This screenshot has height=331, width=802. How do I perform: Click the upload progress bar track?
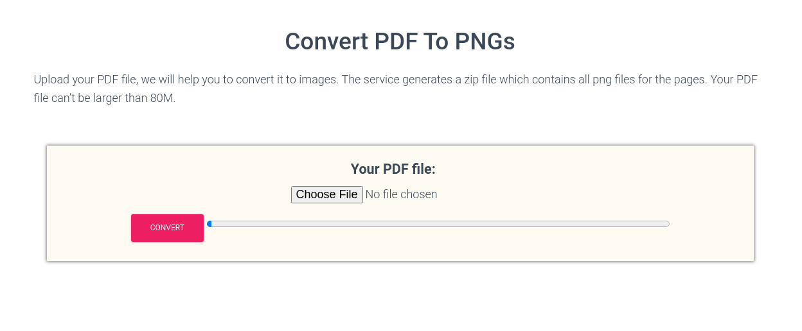(x=438, y=224)
